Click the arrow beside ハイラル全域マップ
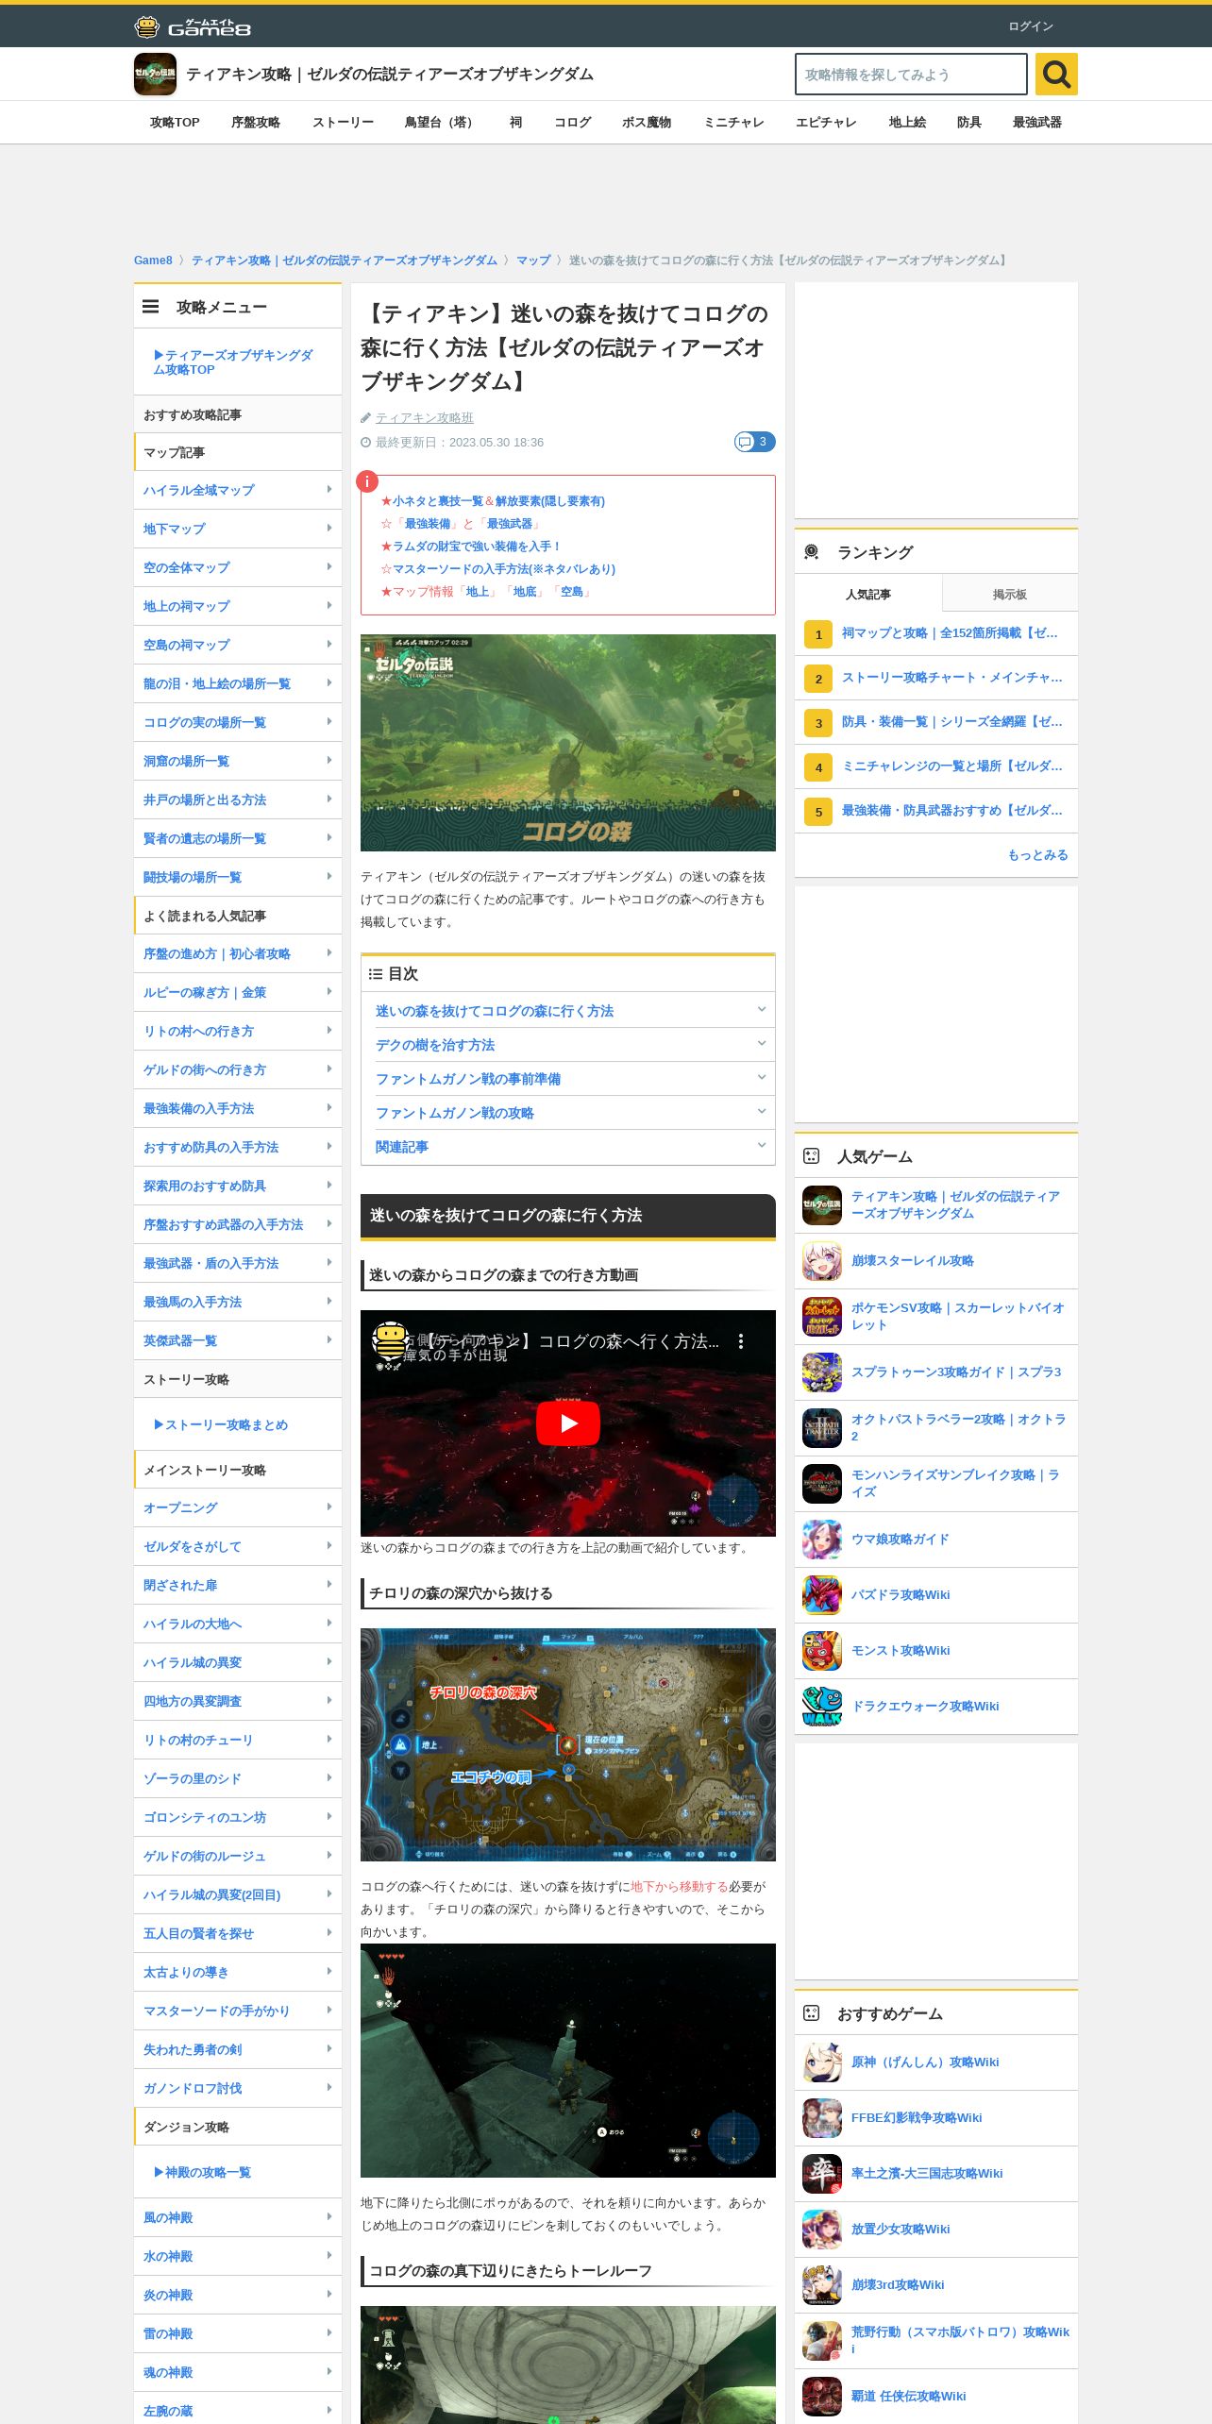The image size is (1212, 2424). 328,490
